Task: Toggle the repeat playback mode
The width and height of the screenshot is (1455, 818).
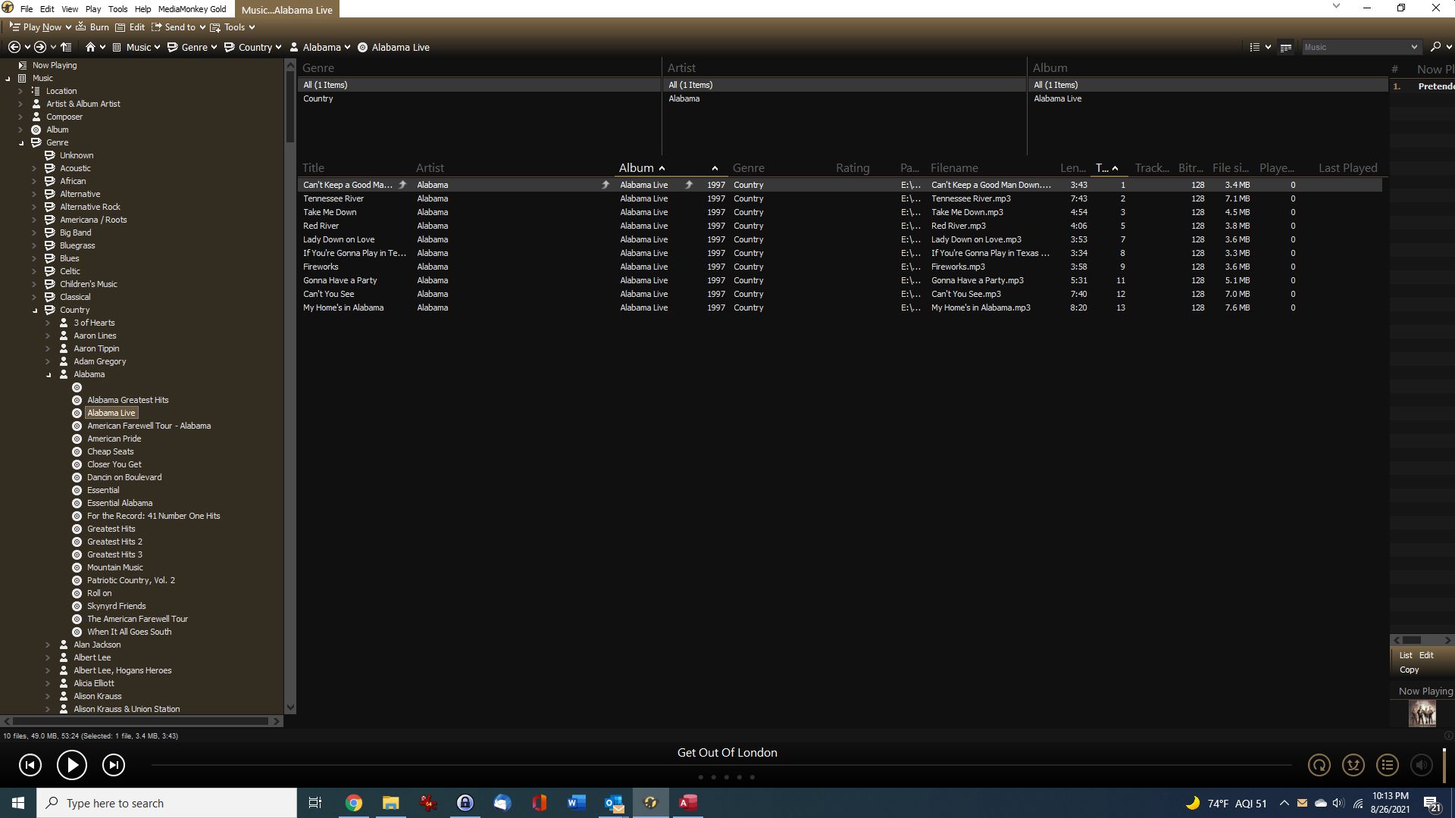Action: [x=1319, y=765]
